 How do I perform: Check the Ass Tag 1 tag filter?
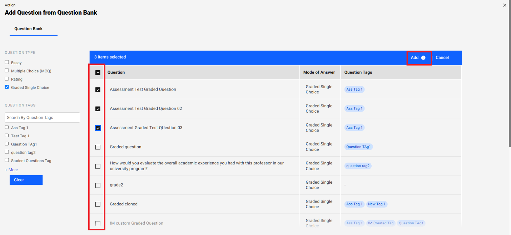tap(6, 127)
